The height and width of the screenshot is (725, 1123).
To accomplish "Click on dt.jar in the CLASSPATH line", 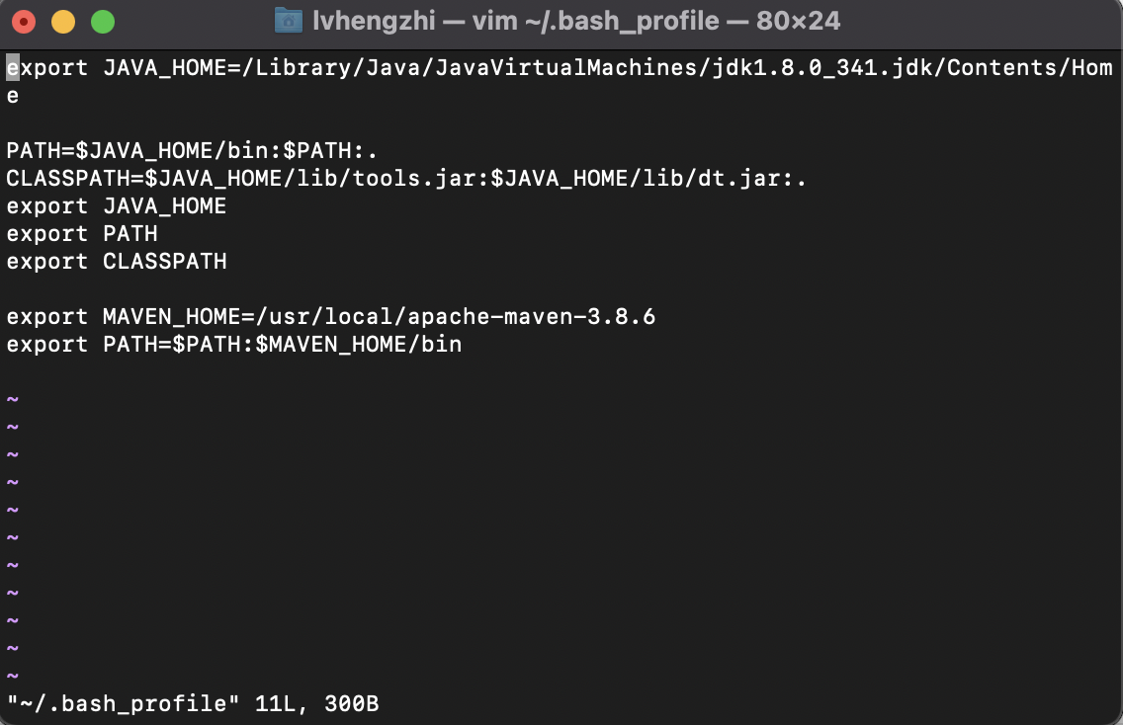I will tap(738, 178).
